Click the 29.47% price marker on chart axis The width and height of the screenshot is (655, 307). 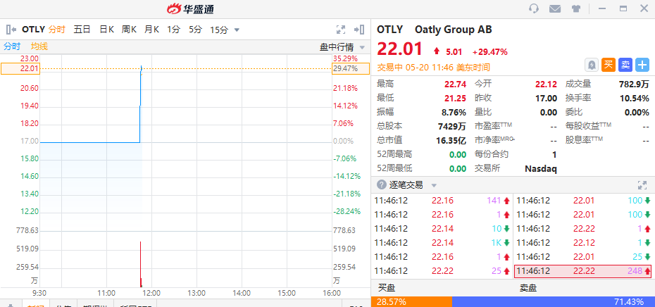pos(351,68)
